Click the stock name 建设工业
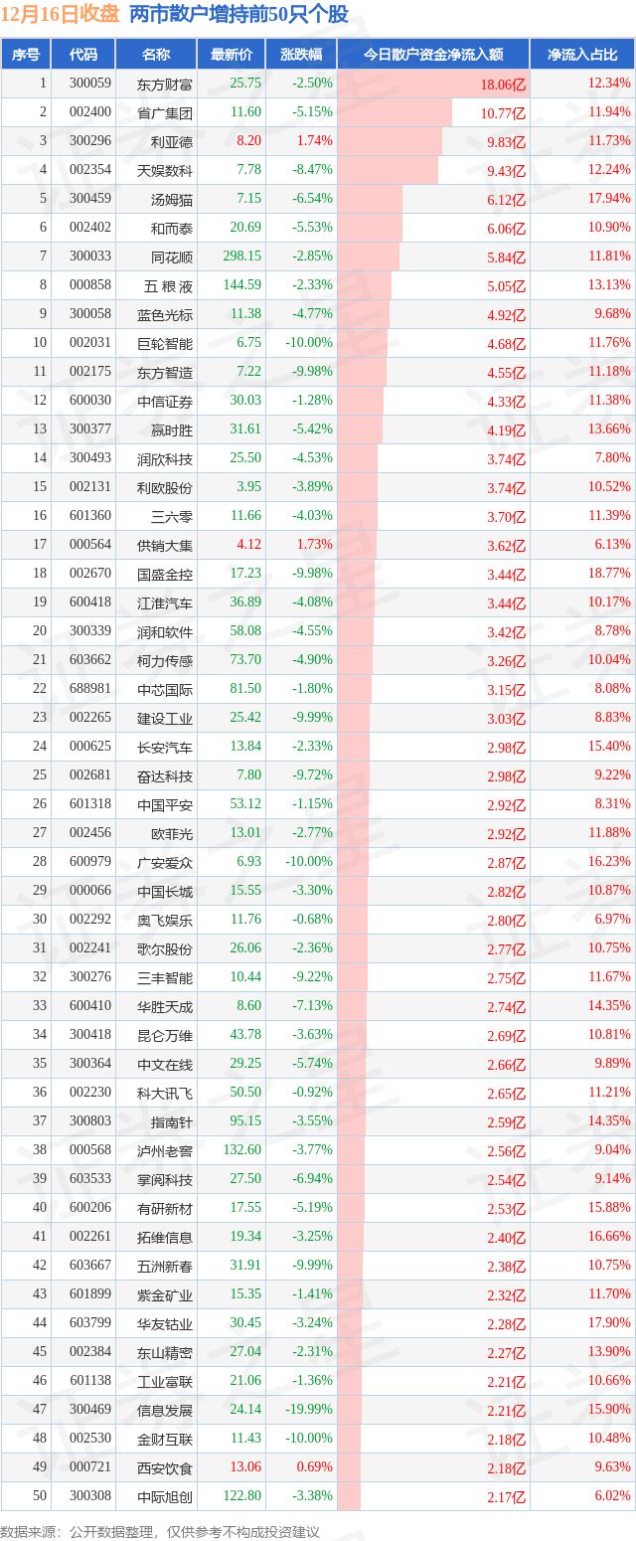Image resolution: width=636 pixels, height=1541 pixels. coord(165,718)
